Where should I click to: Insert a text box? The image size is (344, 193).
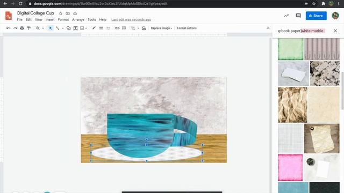pyautogui.click(x=75, y=28)
